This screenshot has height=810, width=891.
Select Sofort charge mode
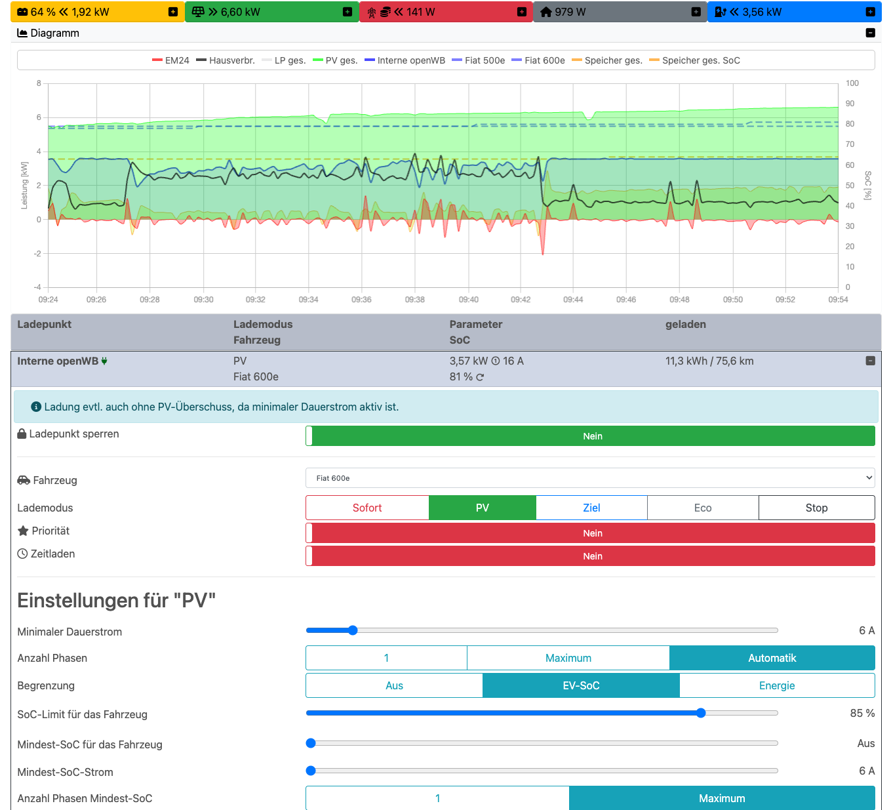click(367, 508)
